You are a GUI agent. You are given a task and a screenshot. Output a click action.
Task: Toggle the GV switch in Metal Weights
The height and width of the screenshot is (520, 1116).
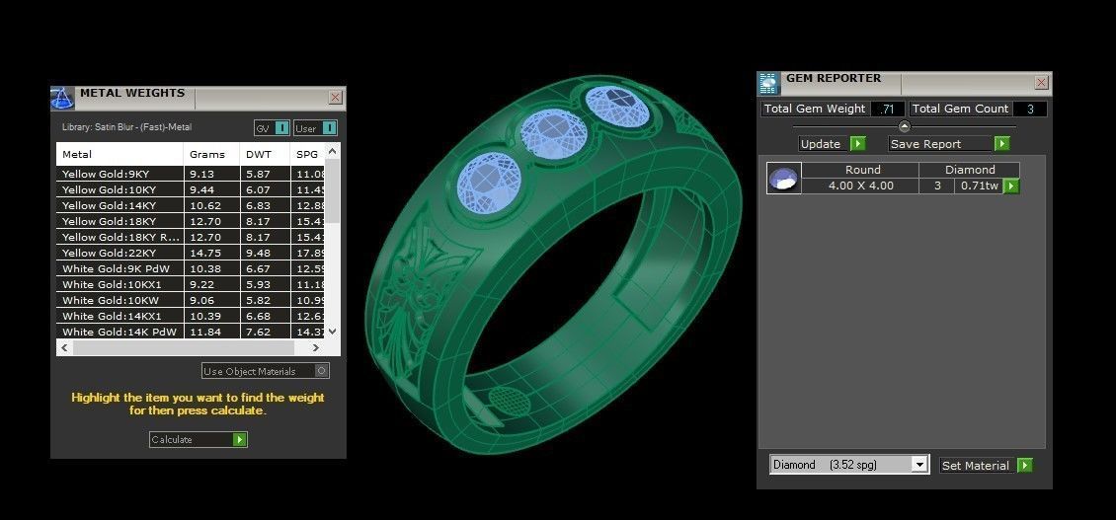point(281,128)
